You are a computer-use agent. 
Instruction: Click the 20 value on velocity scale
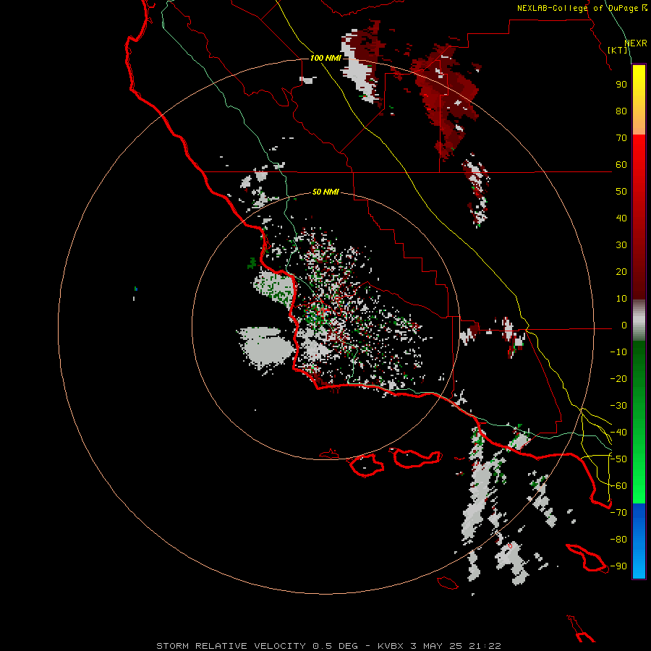(x=621, y=271)
